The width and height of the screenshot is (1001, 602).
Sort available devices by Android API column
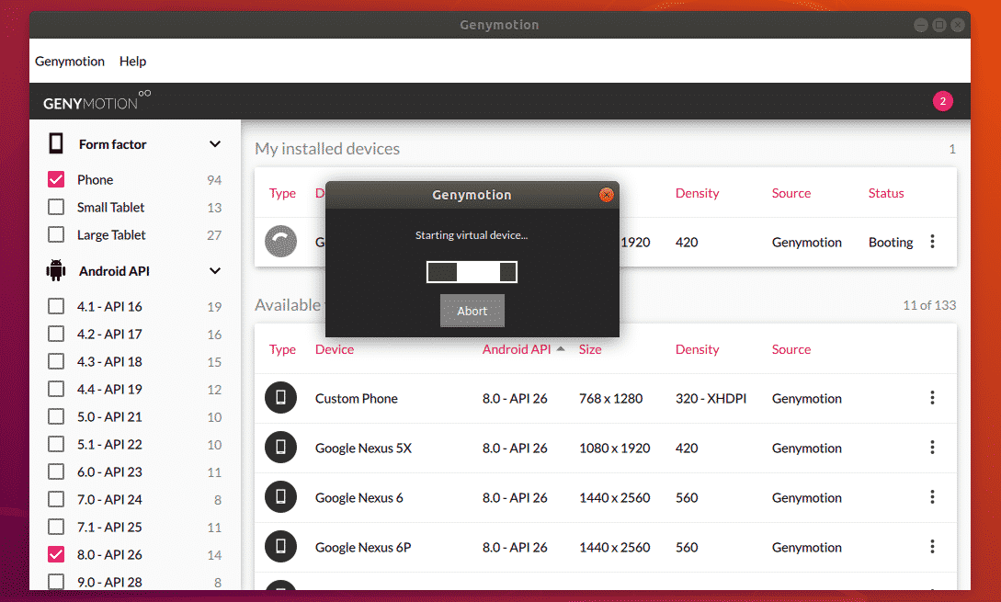(517, 349)
